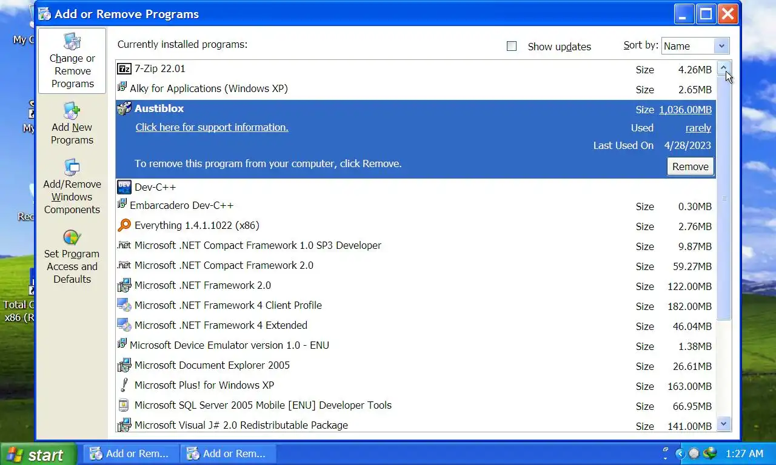The height and width of the screenshot is (465, 776).
Task: Select the 7-Zip 22.01 entry
Action: coord(415,69)
